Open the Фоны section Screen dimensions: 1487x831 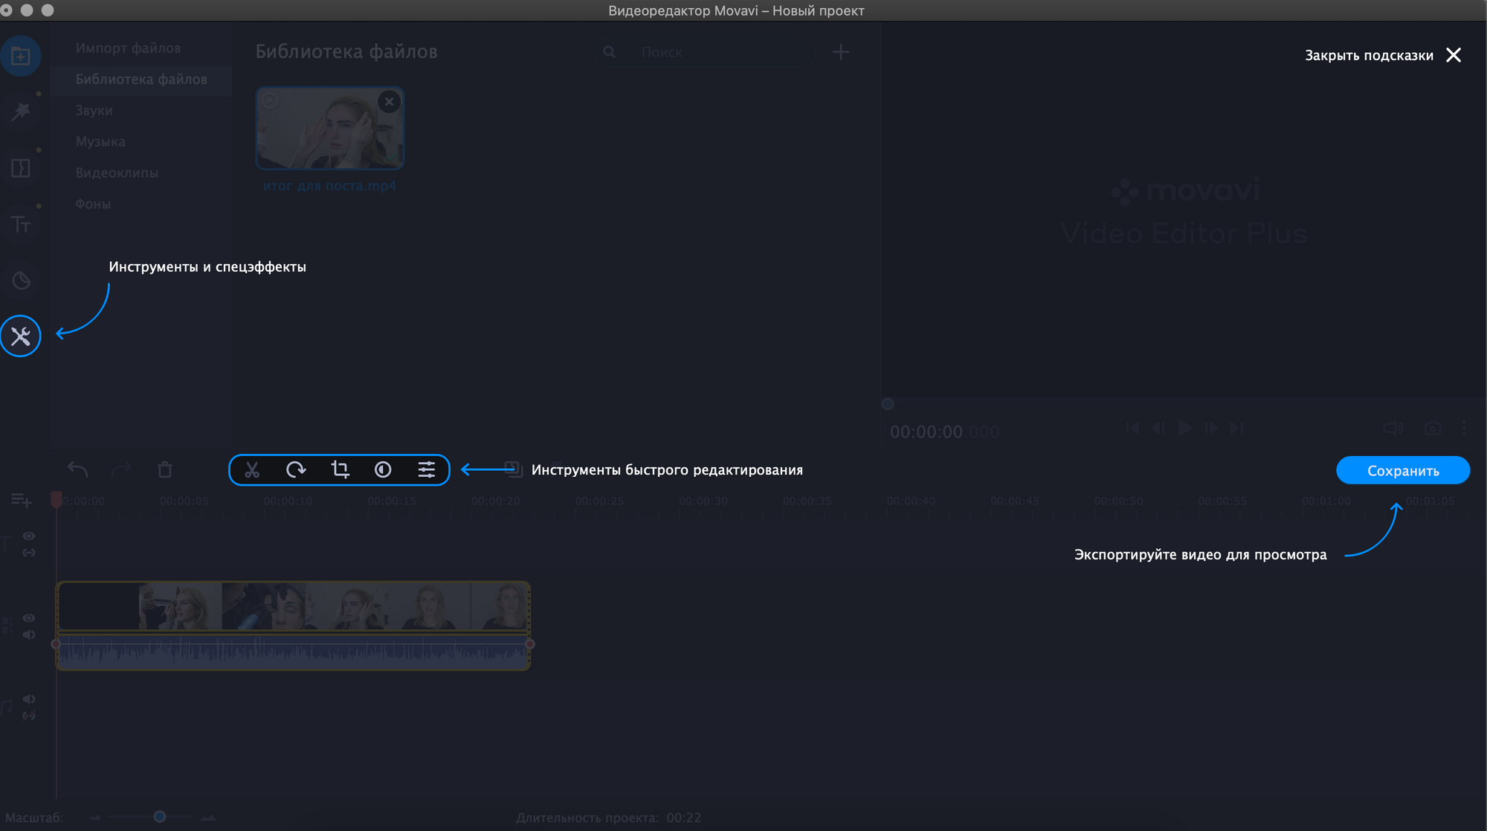[x=93, y=204]
